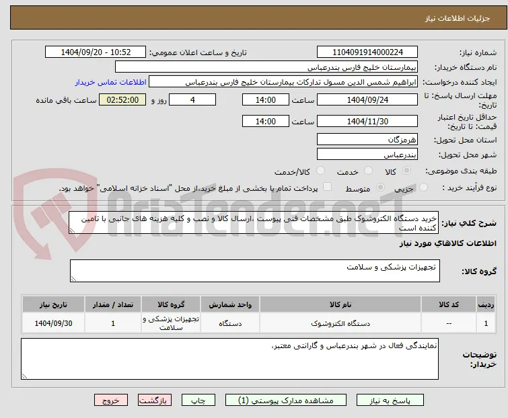Click the table cell تجهیزات پزشکی و سلامت
This screenshot has height=418, width=508.
(x=171, y=323)
